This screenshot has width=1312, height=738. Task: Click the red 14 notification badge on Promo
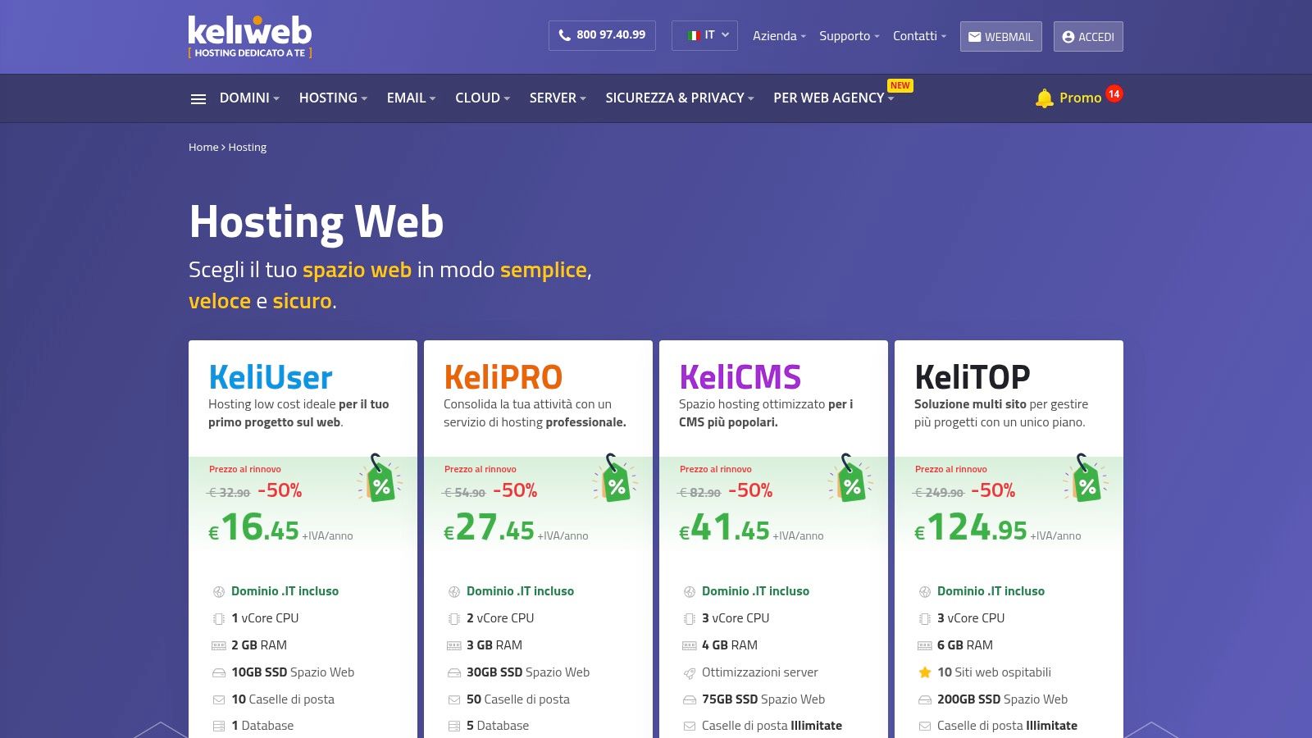pyautogui.click(x=1115, y=94)
